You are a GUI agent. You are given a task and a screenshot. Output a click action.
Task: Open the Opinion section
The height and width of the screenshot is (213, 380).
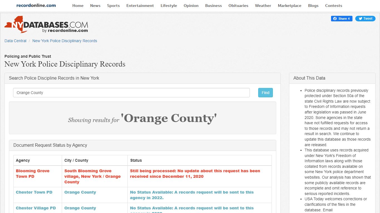(x=191, y=6)
